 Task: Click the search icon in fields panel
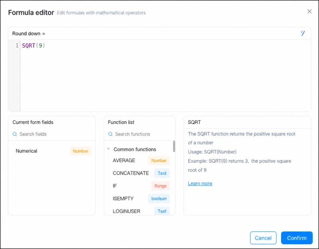pyautogui.click(x=15, y=134)
